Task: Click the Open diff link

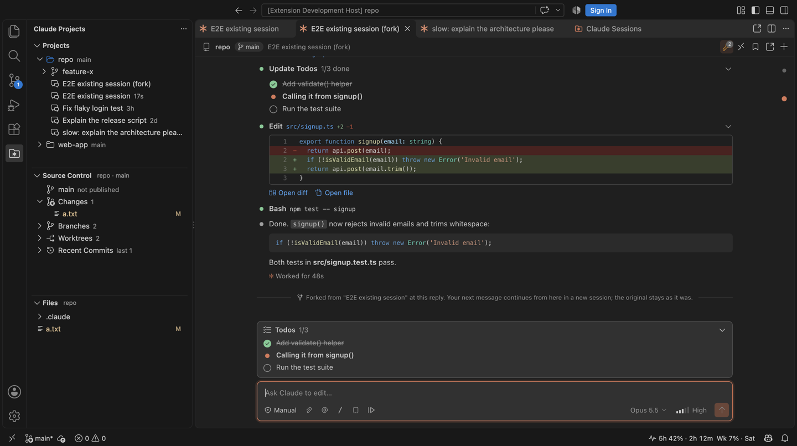Action: pos(288,193)
